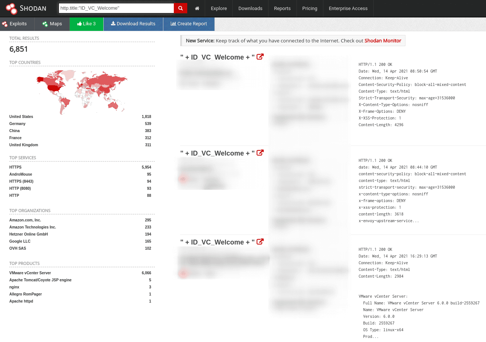
Task: Filter results by United States
Action: 21,116
